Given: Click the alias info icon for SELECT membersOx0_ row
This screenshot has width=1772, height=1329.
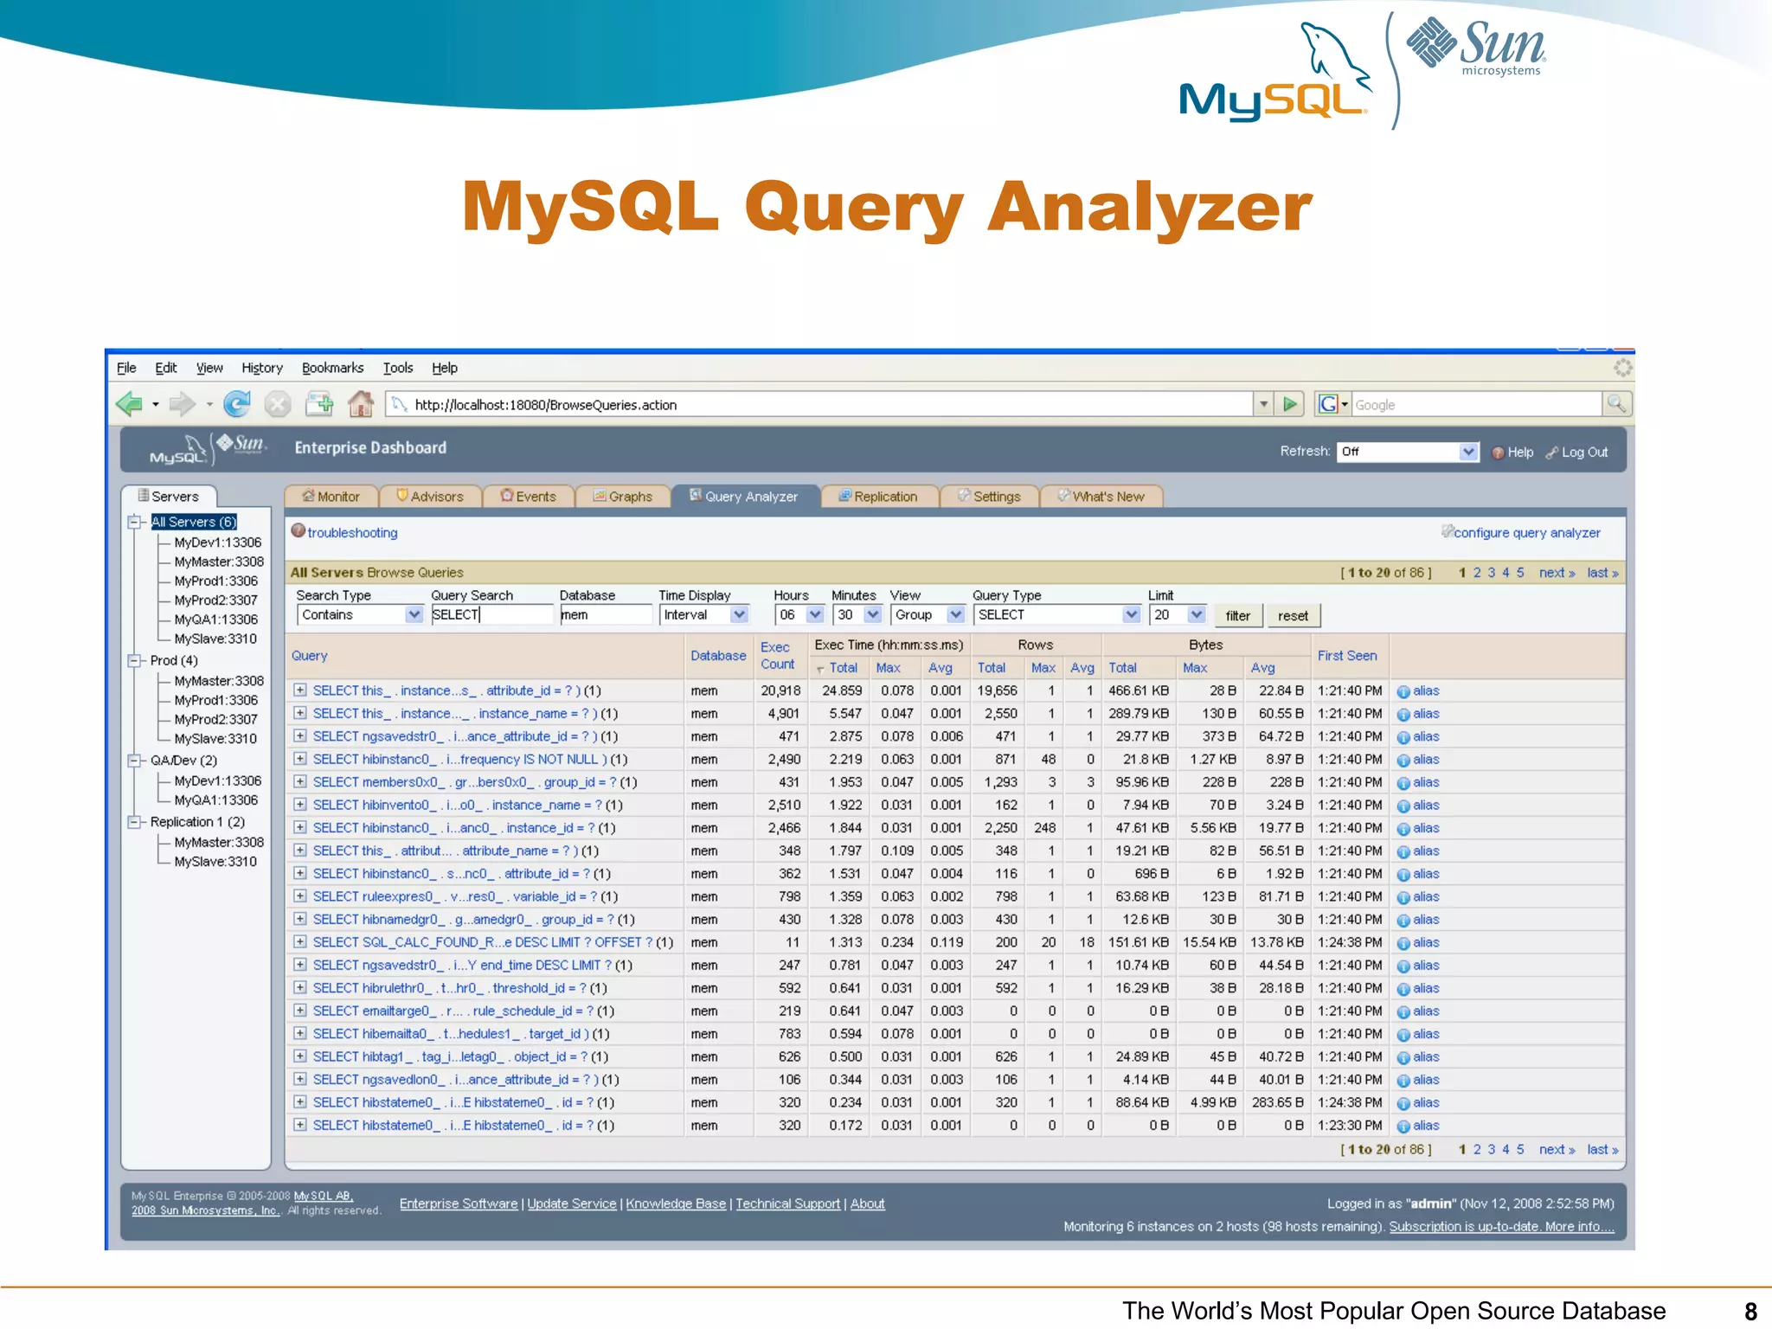Looking at the screenshot, I should (1404, 783).
